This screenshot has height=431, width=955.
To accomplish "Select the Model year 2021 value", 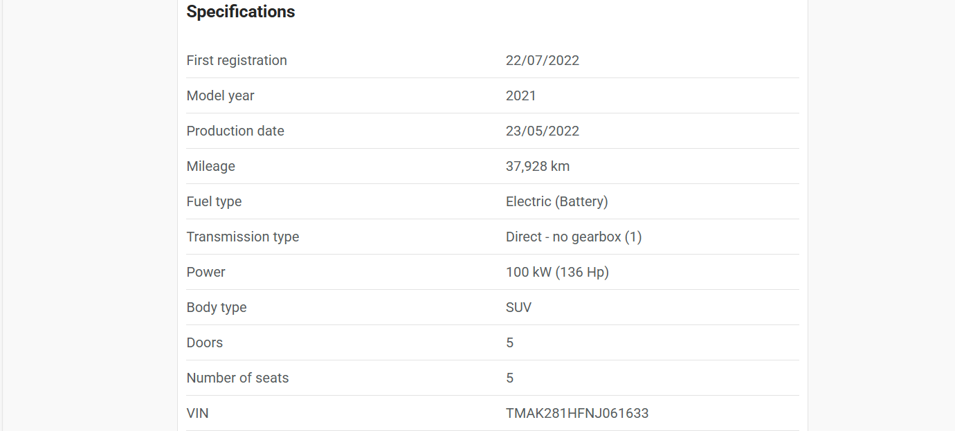I will coord(521,95).
